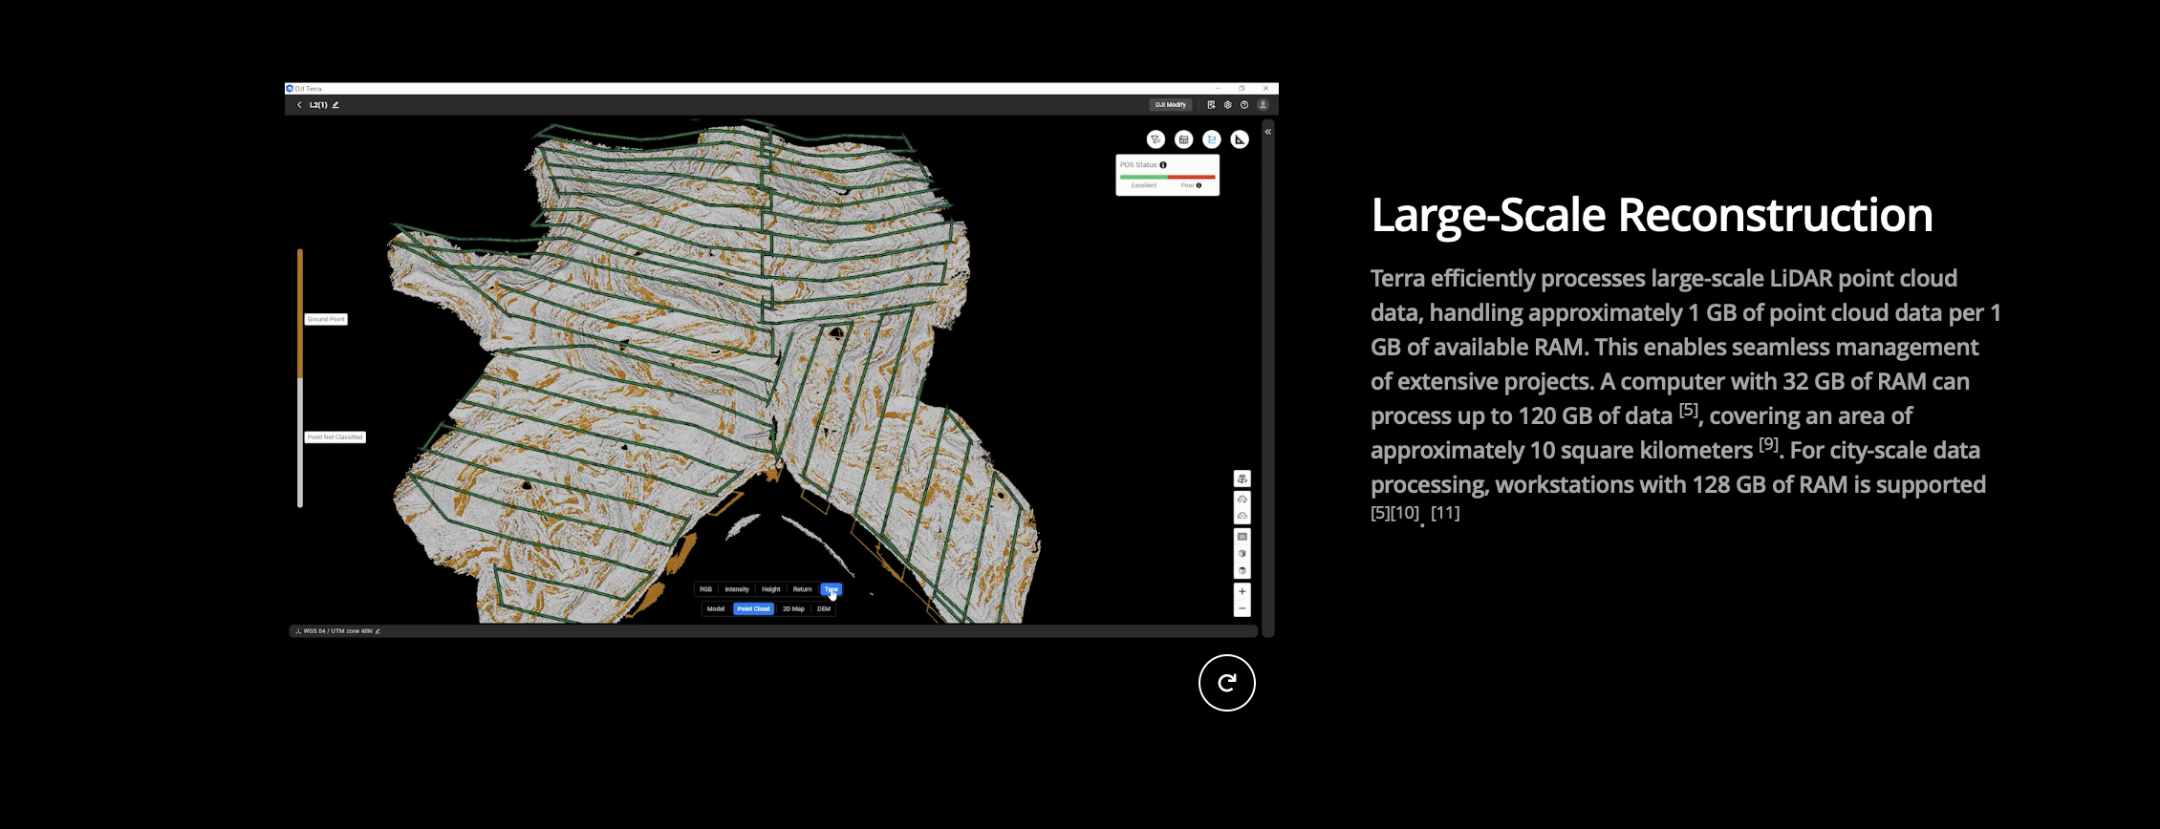This screenshot has width=2160, height=829.
Task: Select the Intensity display mode
Action: (737, 589)
